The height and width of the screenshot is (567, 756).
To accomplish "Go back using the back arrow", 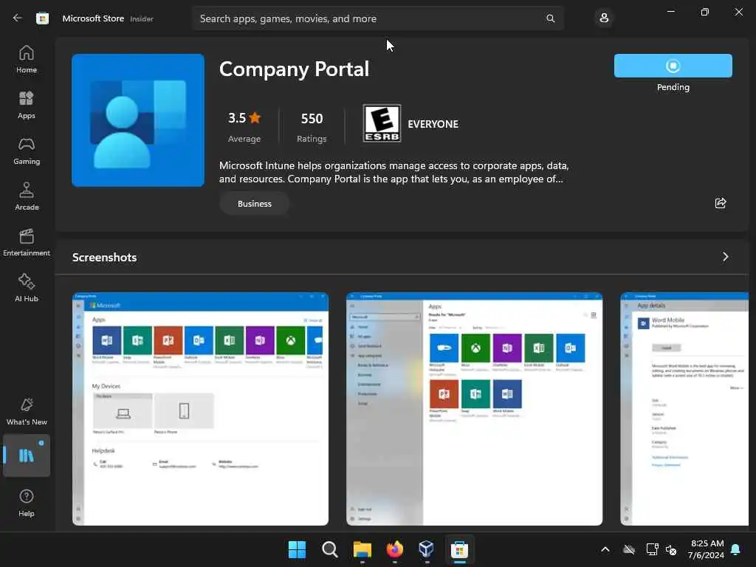I will pyautogui.click(x=18, y=18).
